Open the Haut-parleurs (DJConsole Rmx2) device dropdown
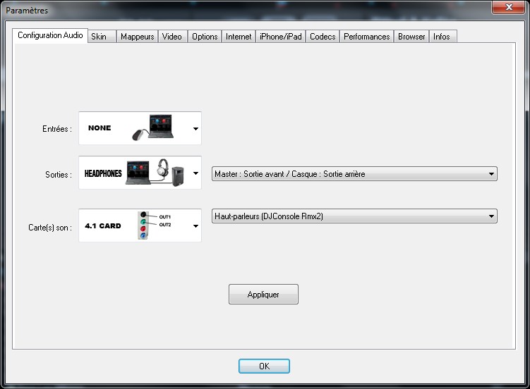 pos(354,216)
